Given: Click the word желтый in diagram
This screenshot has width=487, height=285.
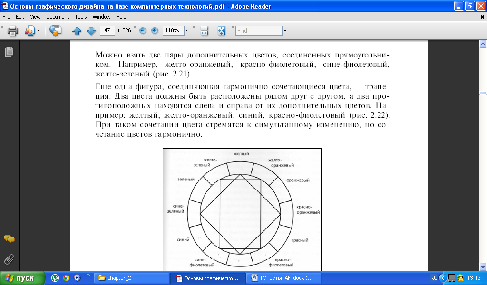Looking at the screenshot, I should [241, 154].
